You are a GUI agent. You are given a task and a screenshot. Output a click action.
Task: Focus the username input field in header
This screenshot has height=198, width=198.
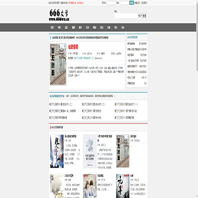click(111, 3)
